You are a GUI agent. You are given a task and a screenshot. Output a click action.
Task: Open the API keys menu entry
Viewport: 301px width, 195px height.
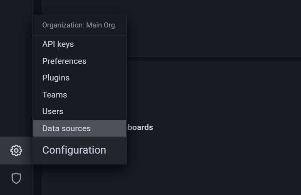click(58, 44)
